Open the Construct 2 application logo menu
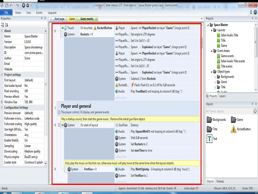 [x=2, y=5]
